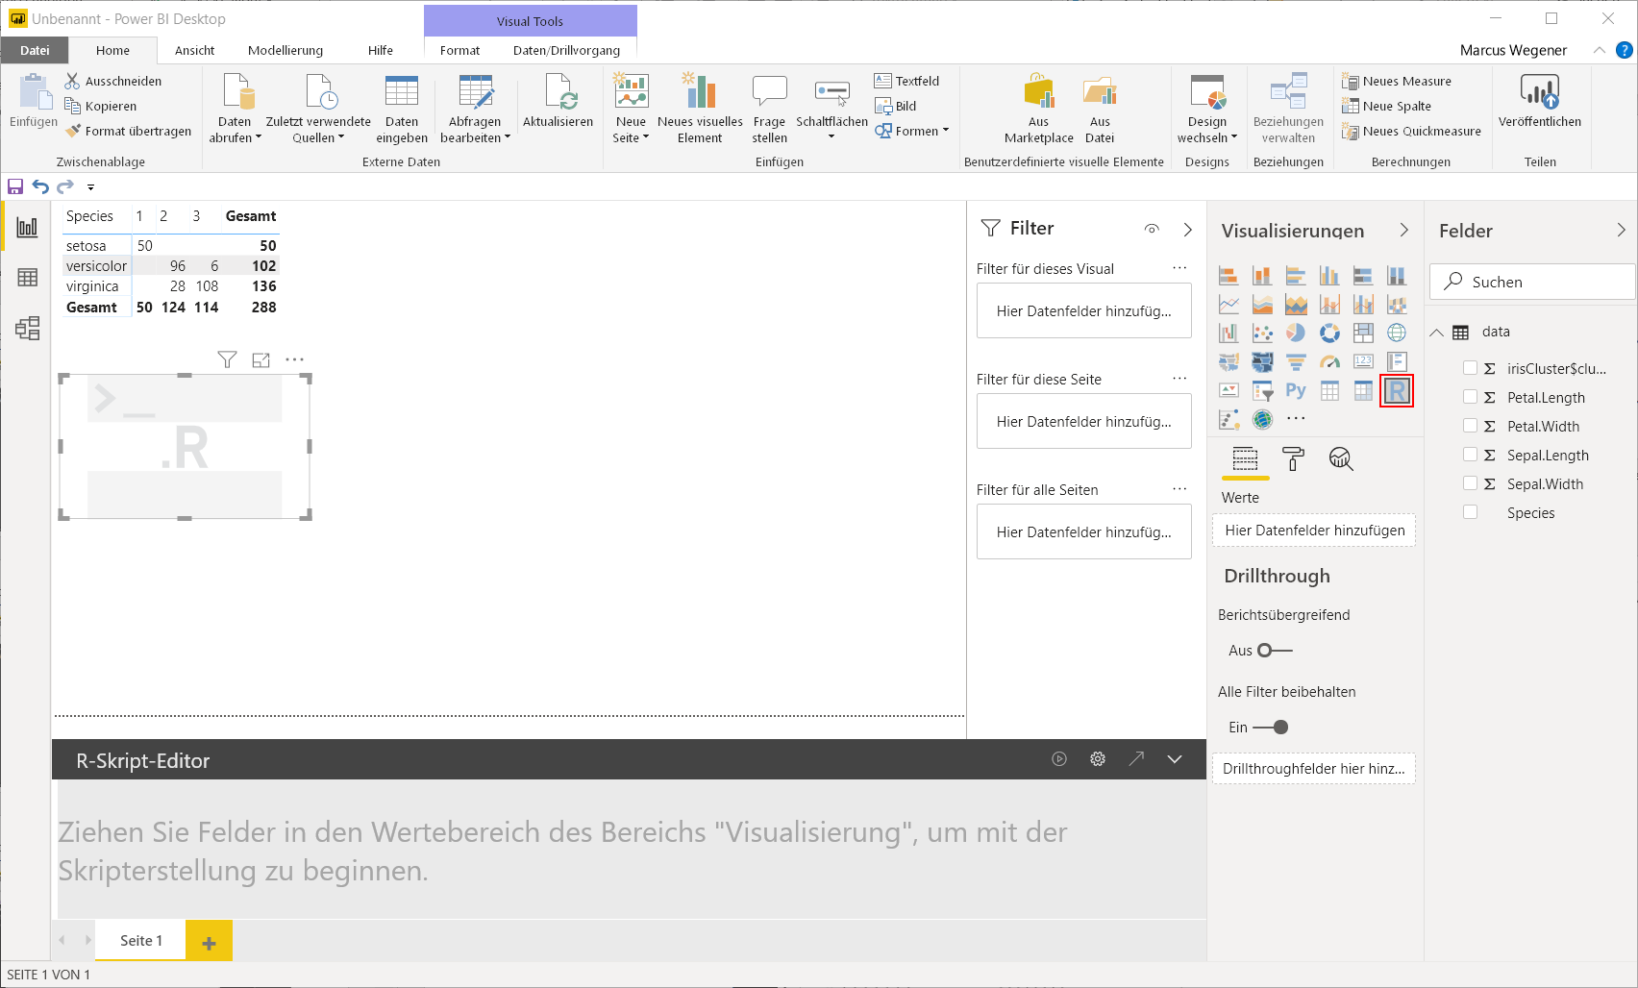Select the R script visual icon
Screen dimensions: 1638x988
(x=1396, y=390)
